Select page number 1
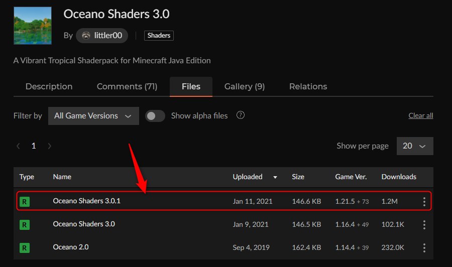 point(34,146)
